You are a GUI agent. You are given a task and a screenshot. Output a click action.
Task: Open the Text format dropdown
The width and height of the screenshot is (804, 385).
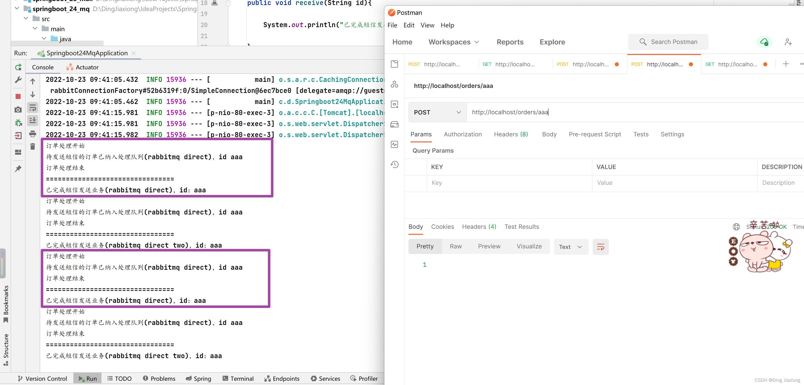pos(571,247)
